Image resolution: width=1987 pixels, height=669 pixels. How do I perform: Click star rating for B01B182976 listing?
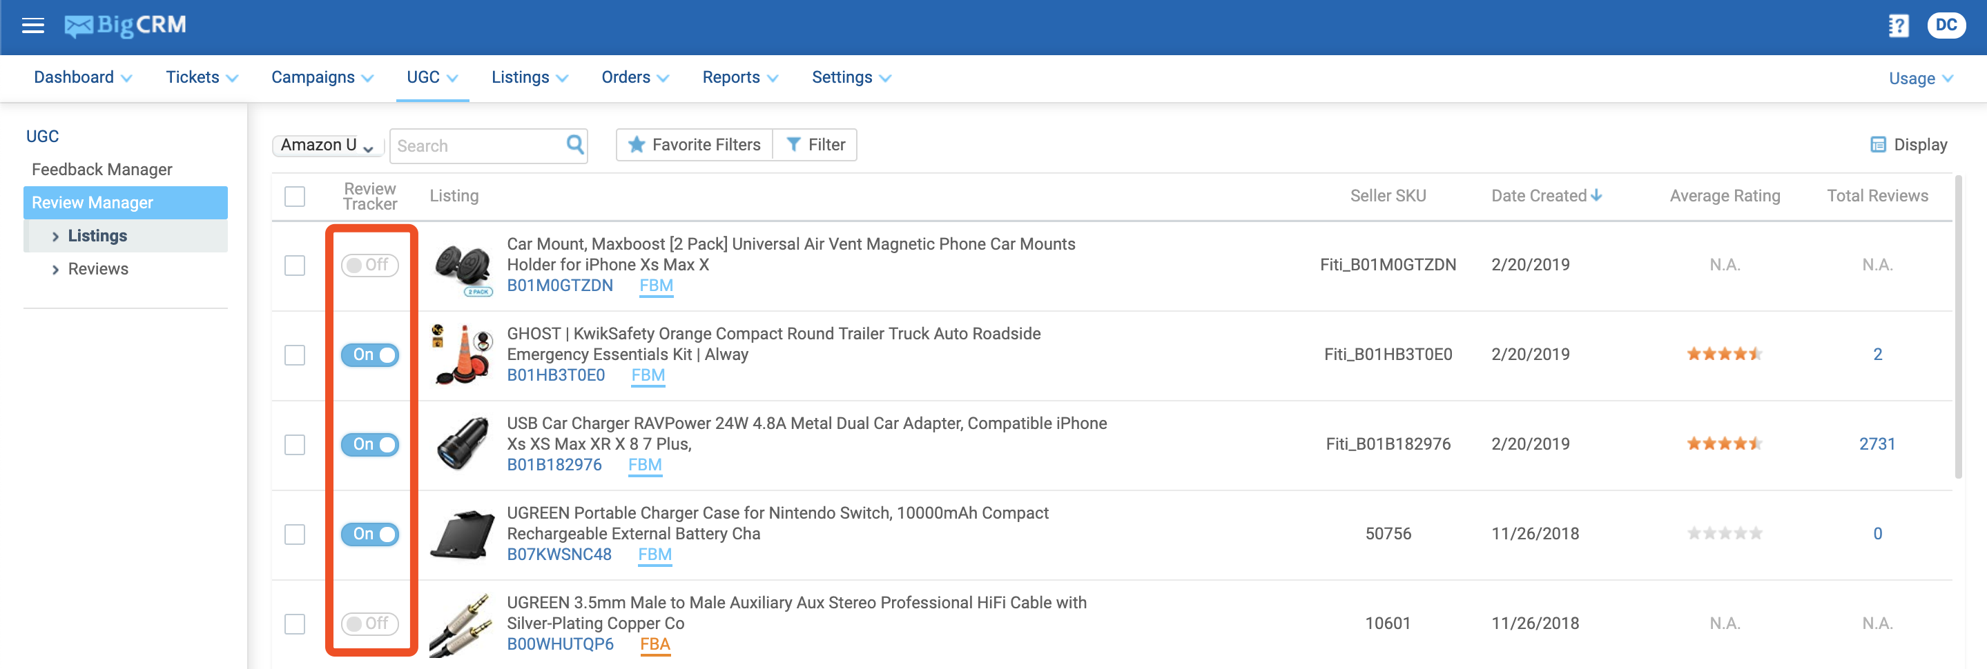[1724, 444]
